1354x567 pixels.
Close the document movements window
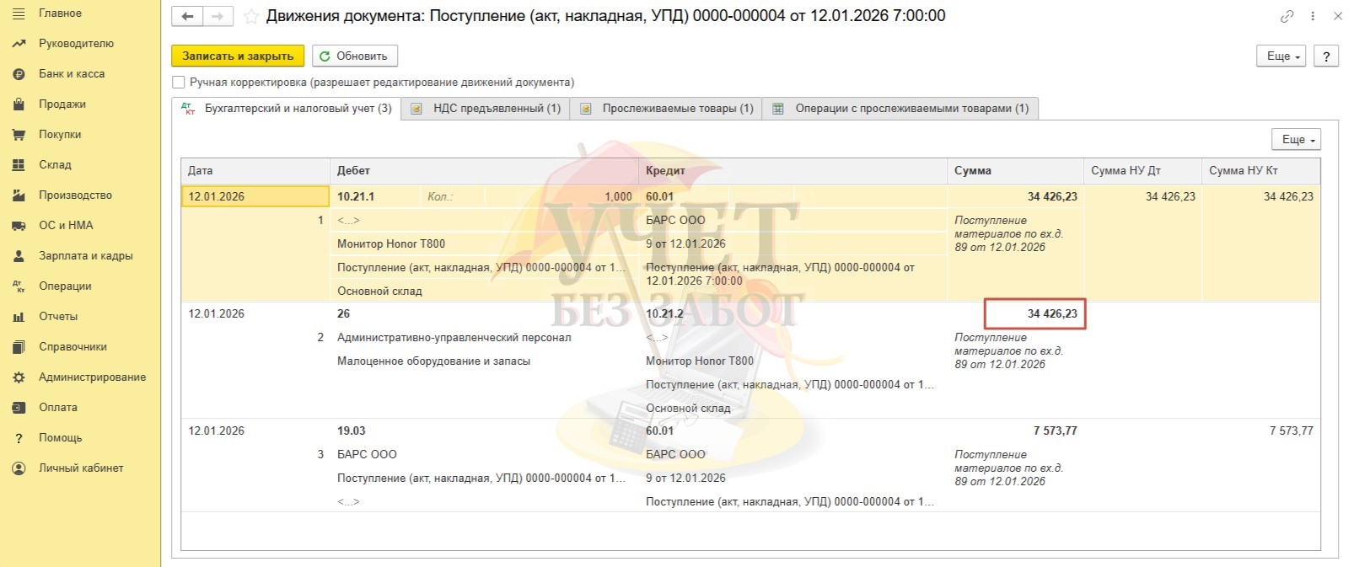pyautogui.click(x=1338, y=16)
